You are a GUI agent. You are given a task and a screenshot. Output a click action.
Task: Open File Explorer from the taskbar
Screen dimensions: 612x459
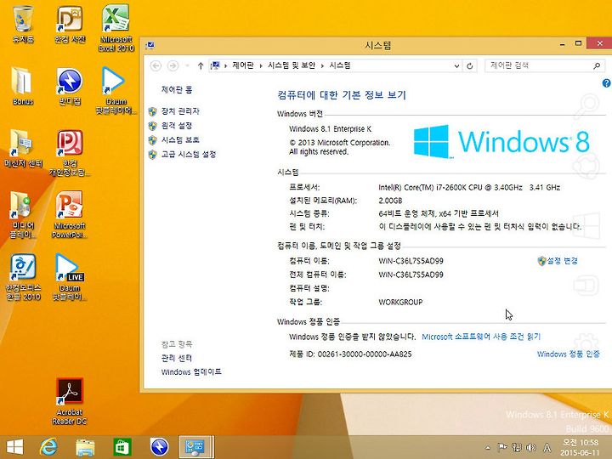(85, 447)
